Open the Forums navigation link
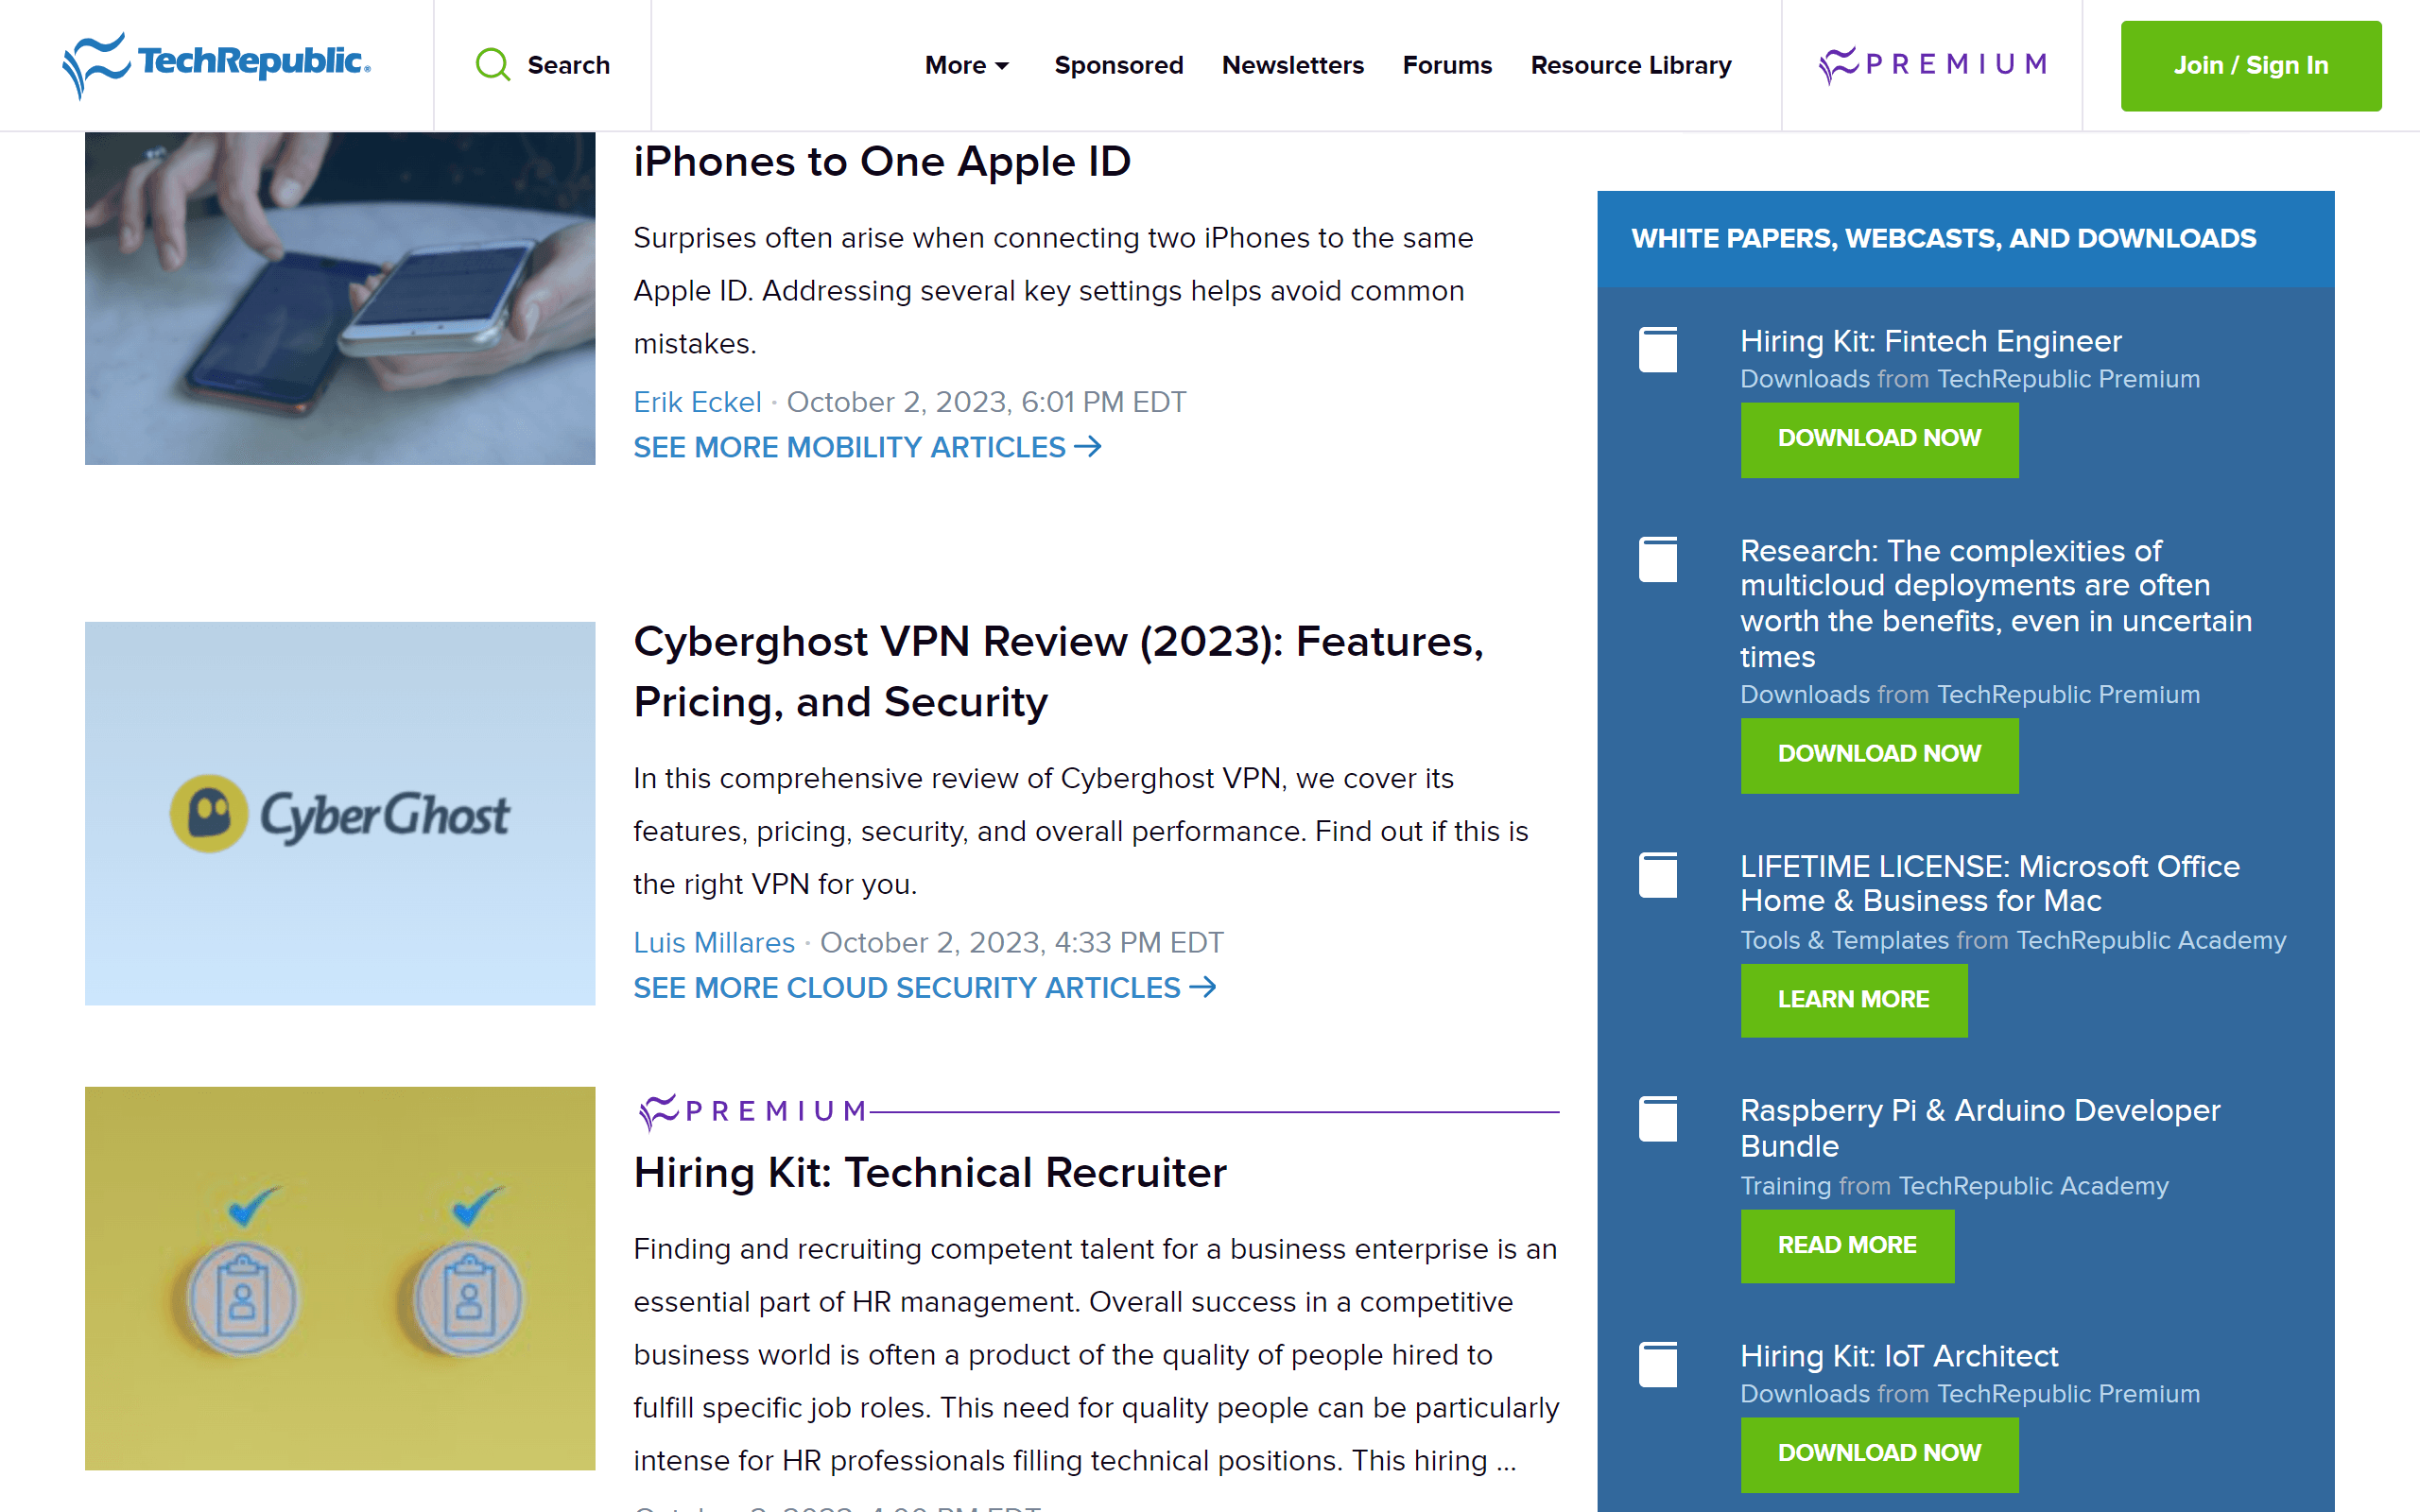Image resolution: width=2420 pixels, height=1512 pixels. (1446, 65)
